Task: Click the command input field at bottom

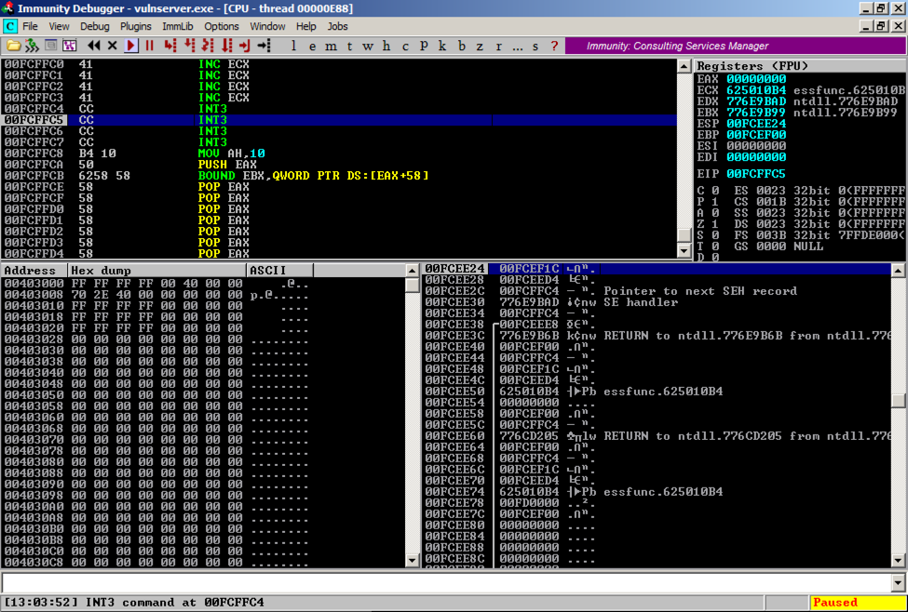Action: click(447, 582)
